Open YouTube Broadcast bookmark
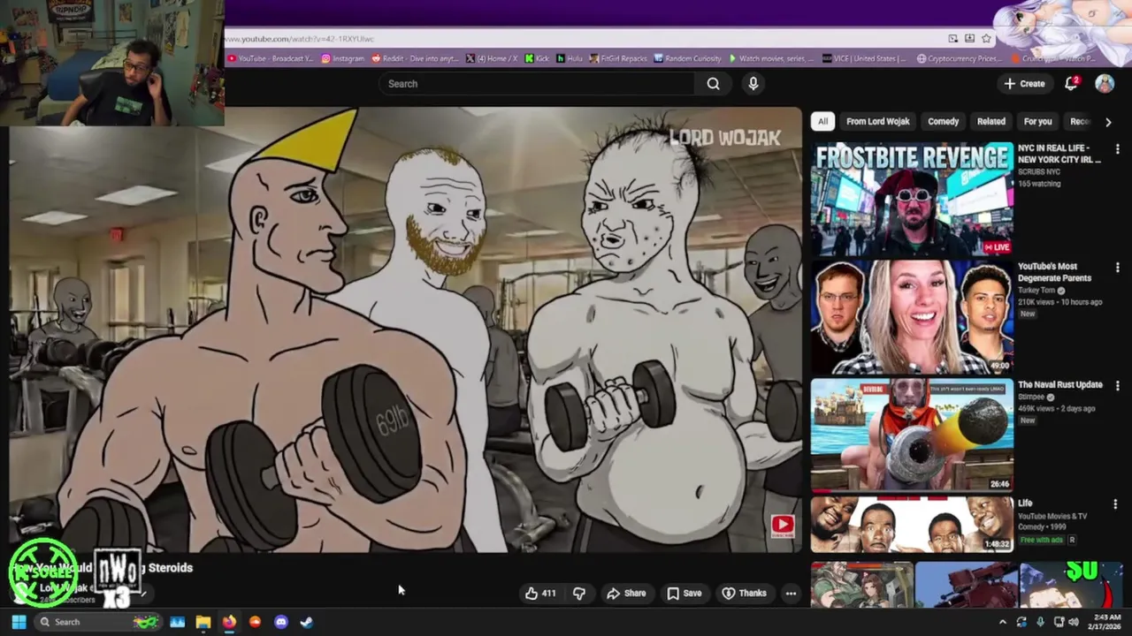Image resolution: width=1132 pixels, height=636 pixels. pyautogui.click(x=270, y=58)
